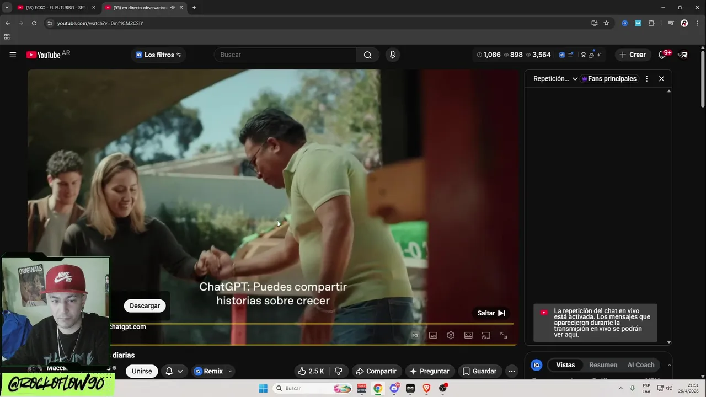This screenshot has height=397, width=706.
Task: Join the channel with Unirse
Action: pos(142,371)
